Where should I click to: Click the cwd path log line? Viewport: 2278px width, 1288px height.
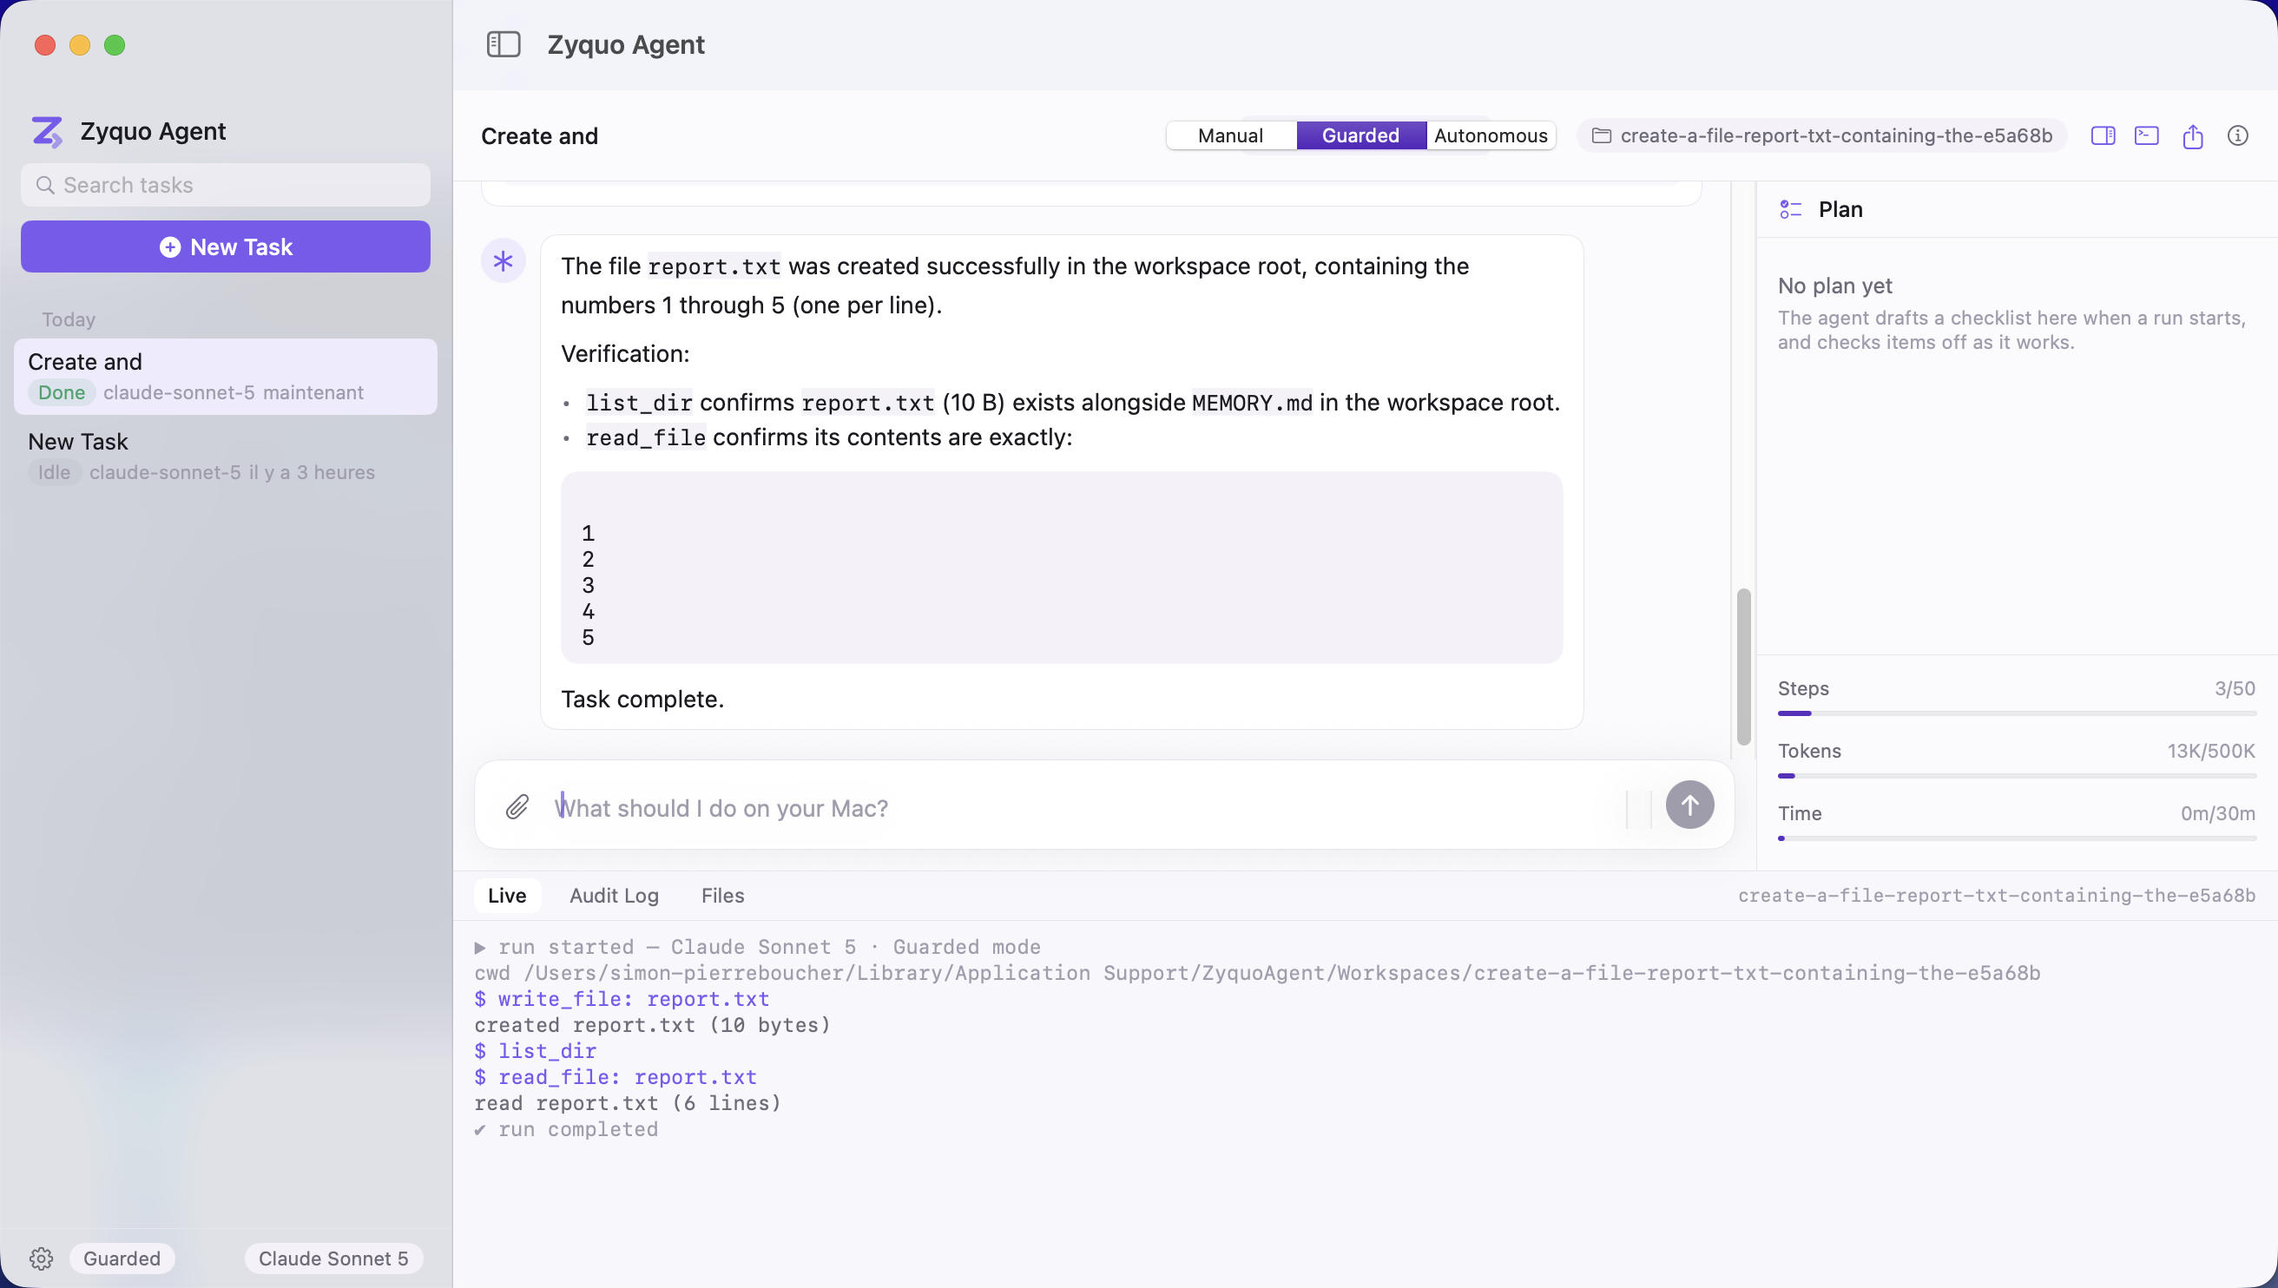(x=1257, y=973)
